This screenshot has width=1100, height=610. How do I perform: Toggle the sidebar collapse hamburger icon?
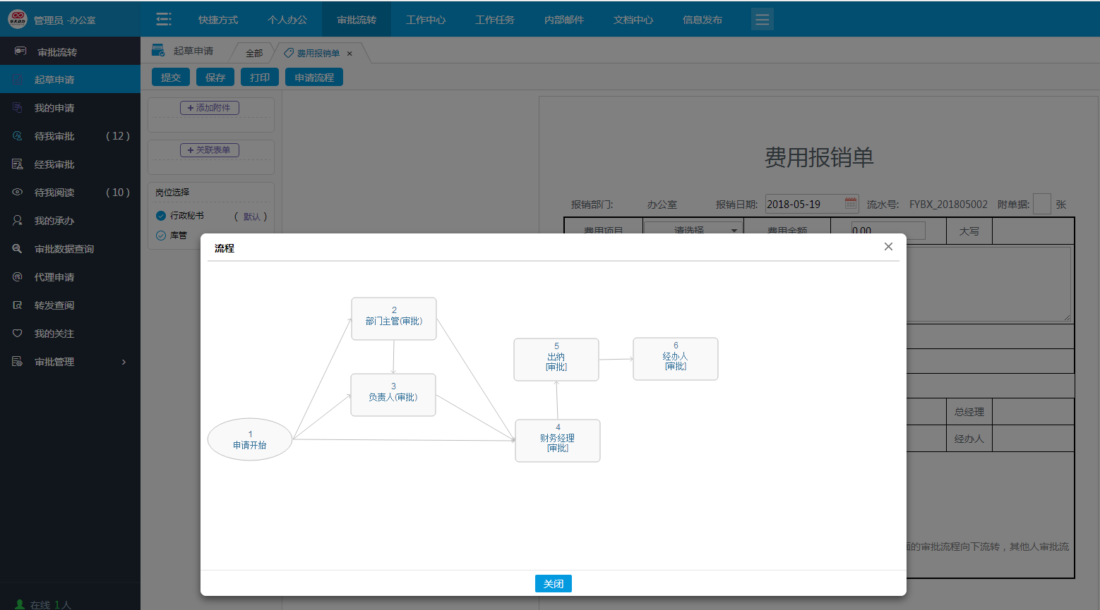(x=163, y=19)
